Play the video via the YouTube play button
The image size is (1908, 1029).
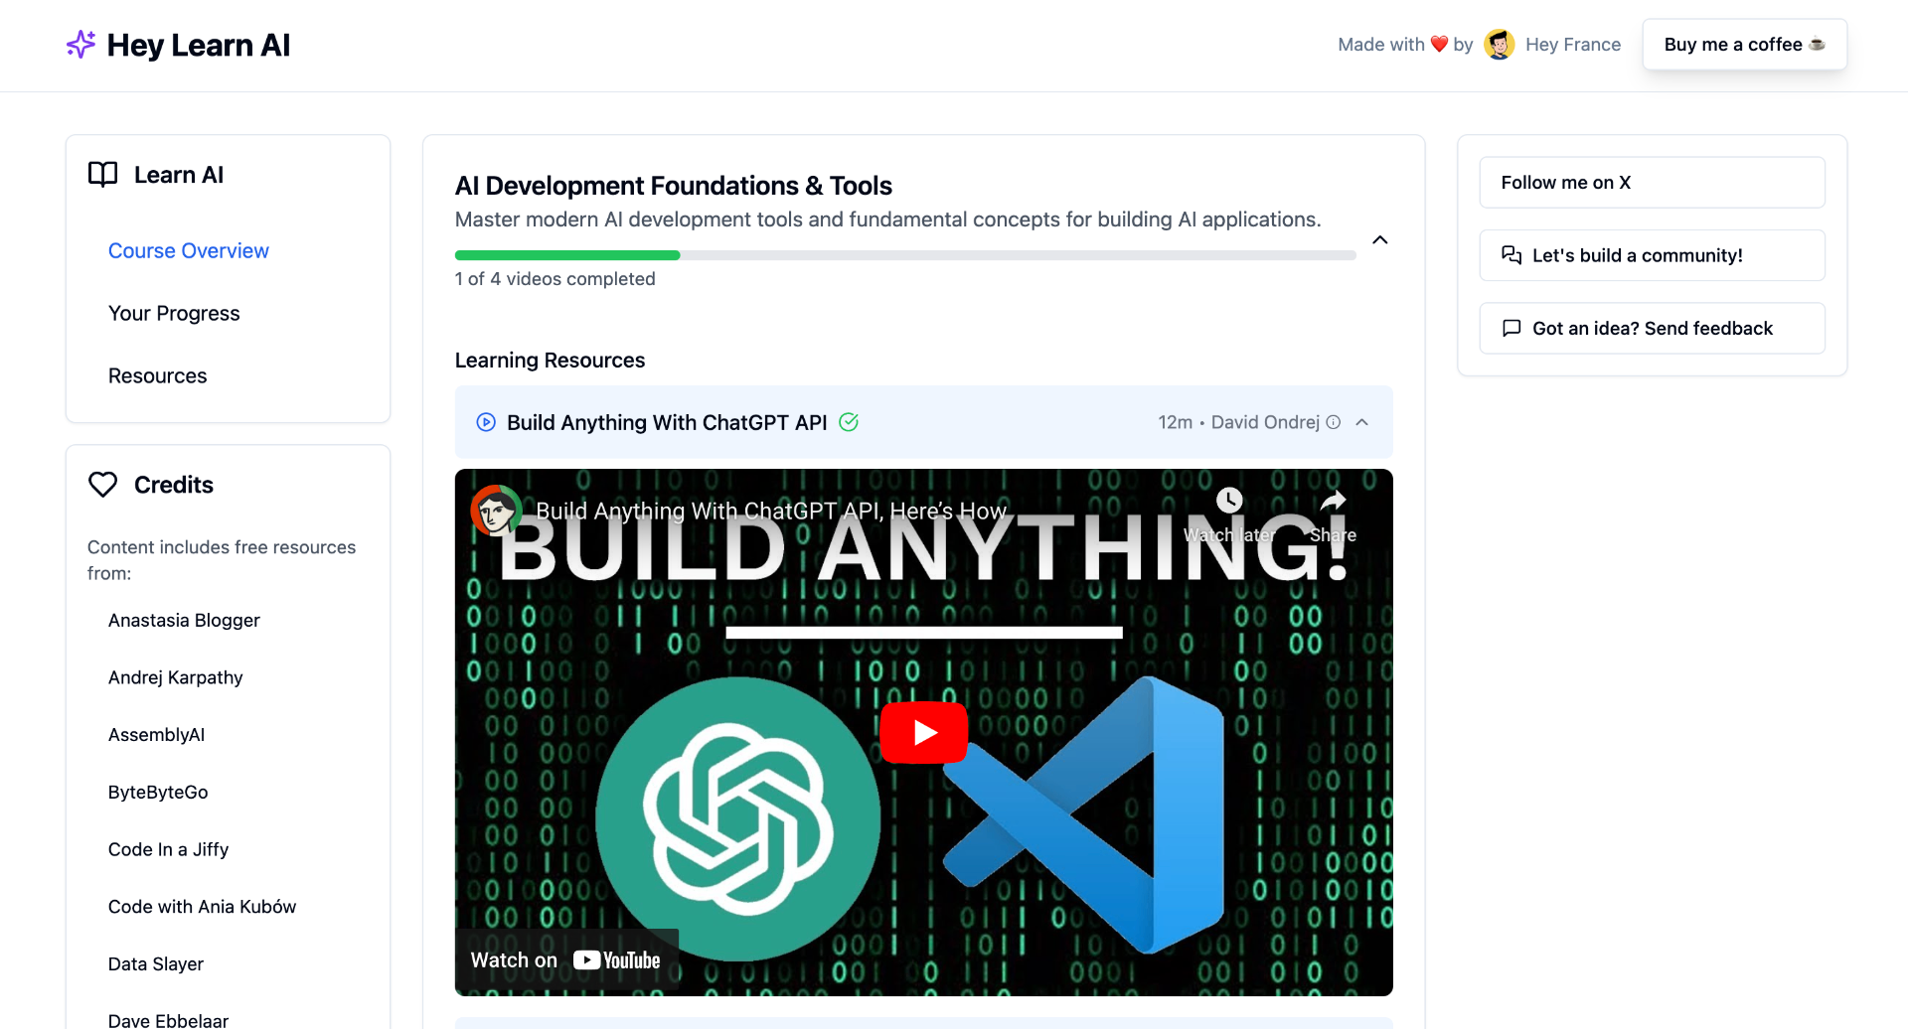click(x=923, y=732)
